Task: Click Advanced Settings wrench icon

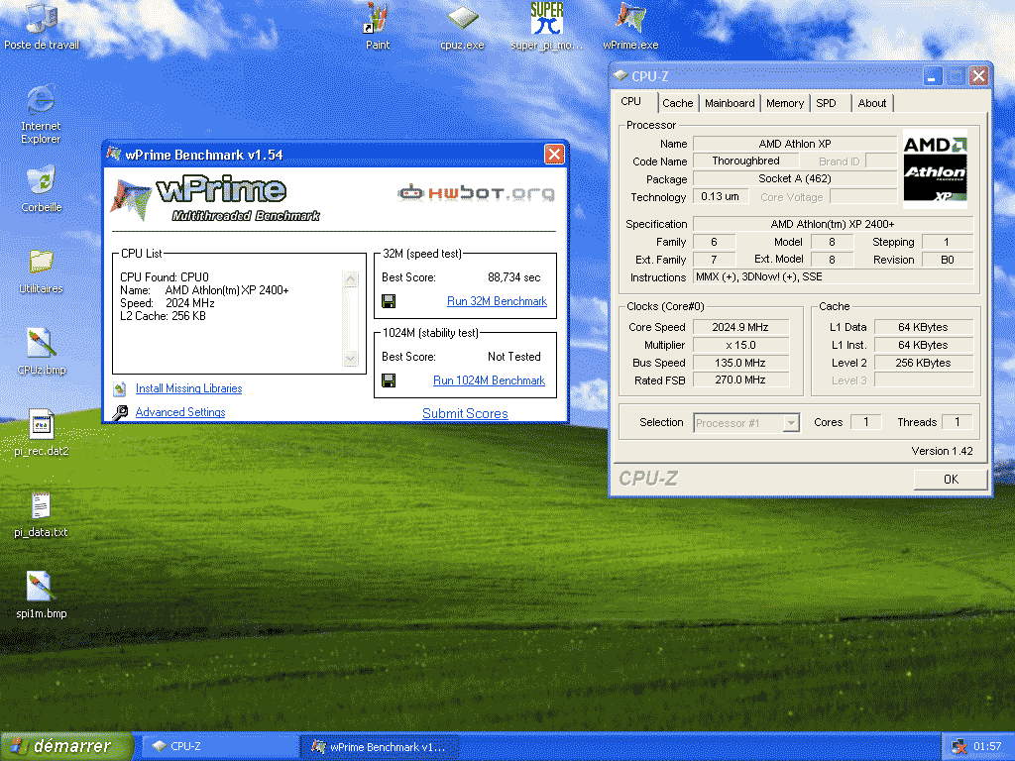Action: (x=120, y=413)
